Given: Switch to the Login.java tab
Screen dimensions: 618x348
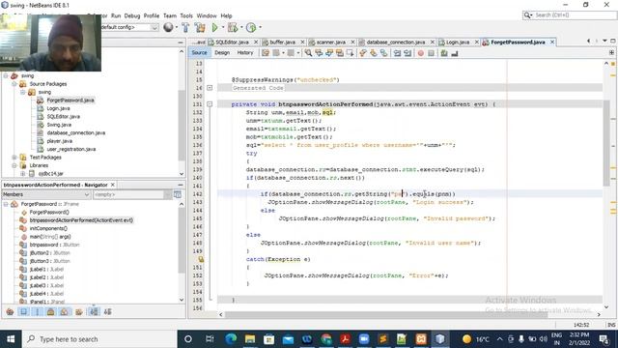Looking at the screenshot, I should (x=457, y=42).
